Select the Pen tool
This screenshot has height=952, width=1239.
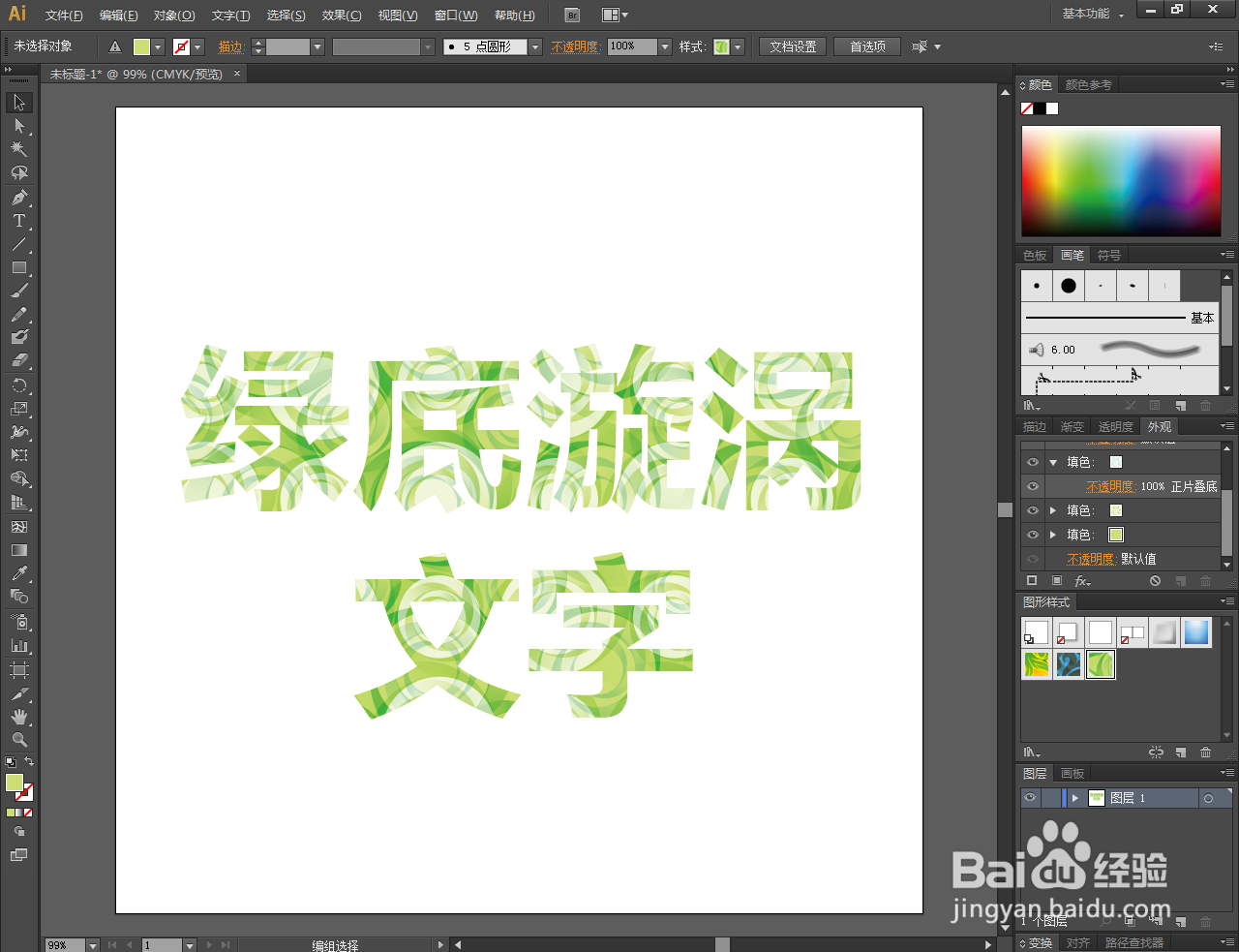[19, 198]
